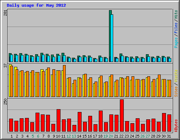
Task: Click day label 24 on the axis
Action: (132, 136)
